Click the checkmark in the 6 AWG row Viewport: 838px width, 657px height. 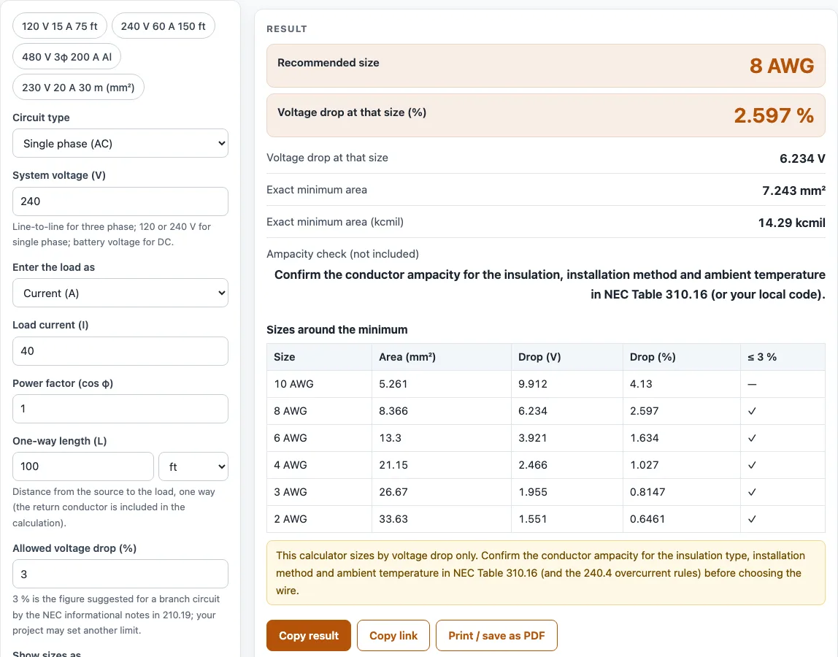[752, 438]
